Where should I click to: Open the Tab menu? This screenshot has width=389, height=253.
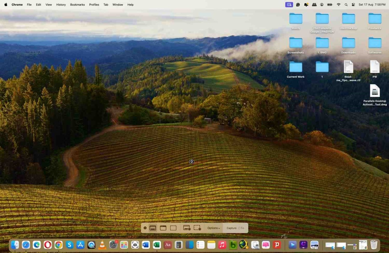tap(106, 5)
